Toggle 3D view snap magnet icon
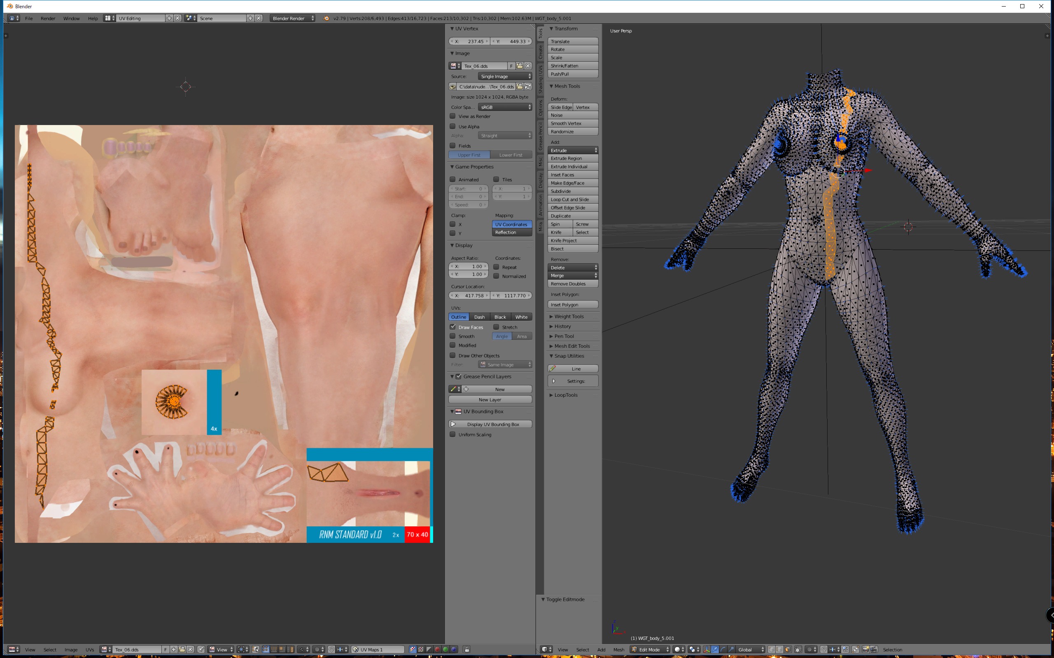The image size is (1054, 658). click(x=823, y=649)
